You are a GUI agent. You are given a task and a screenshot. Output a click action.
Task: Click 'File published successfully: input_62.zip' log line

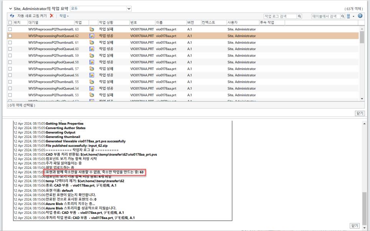[76, 146]
